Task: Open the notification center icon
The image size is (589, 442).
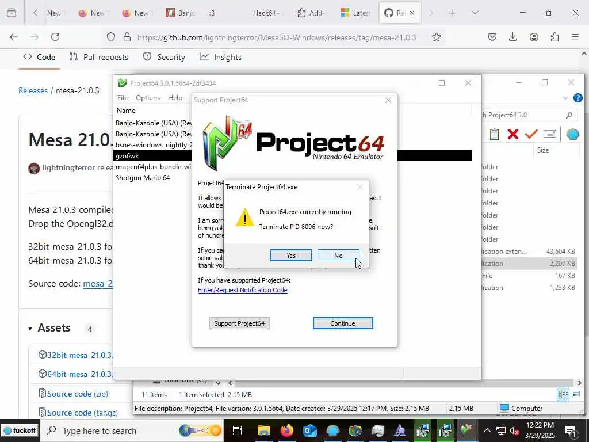Action: click(x=571, y=430)
